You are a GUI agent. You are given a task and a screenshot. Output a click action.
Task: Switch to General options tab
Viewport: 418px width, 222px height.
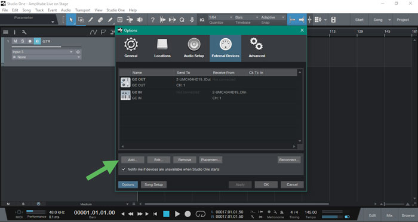(x=131, y=48)
